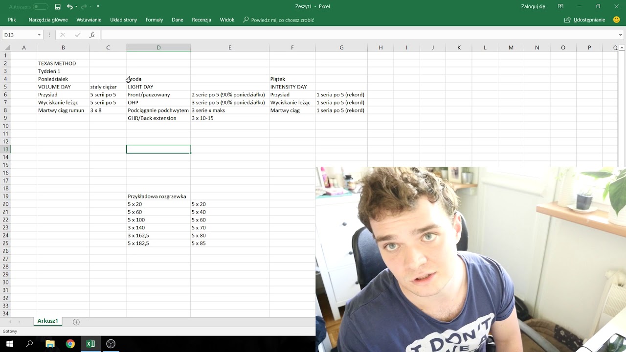Image resolution: width=626 pixels, height=352 pixels.
Task: Click the '5 x 85' cell
Action: pos(230,243)
